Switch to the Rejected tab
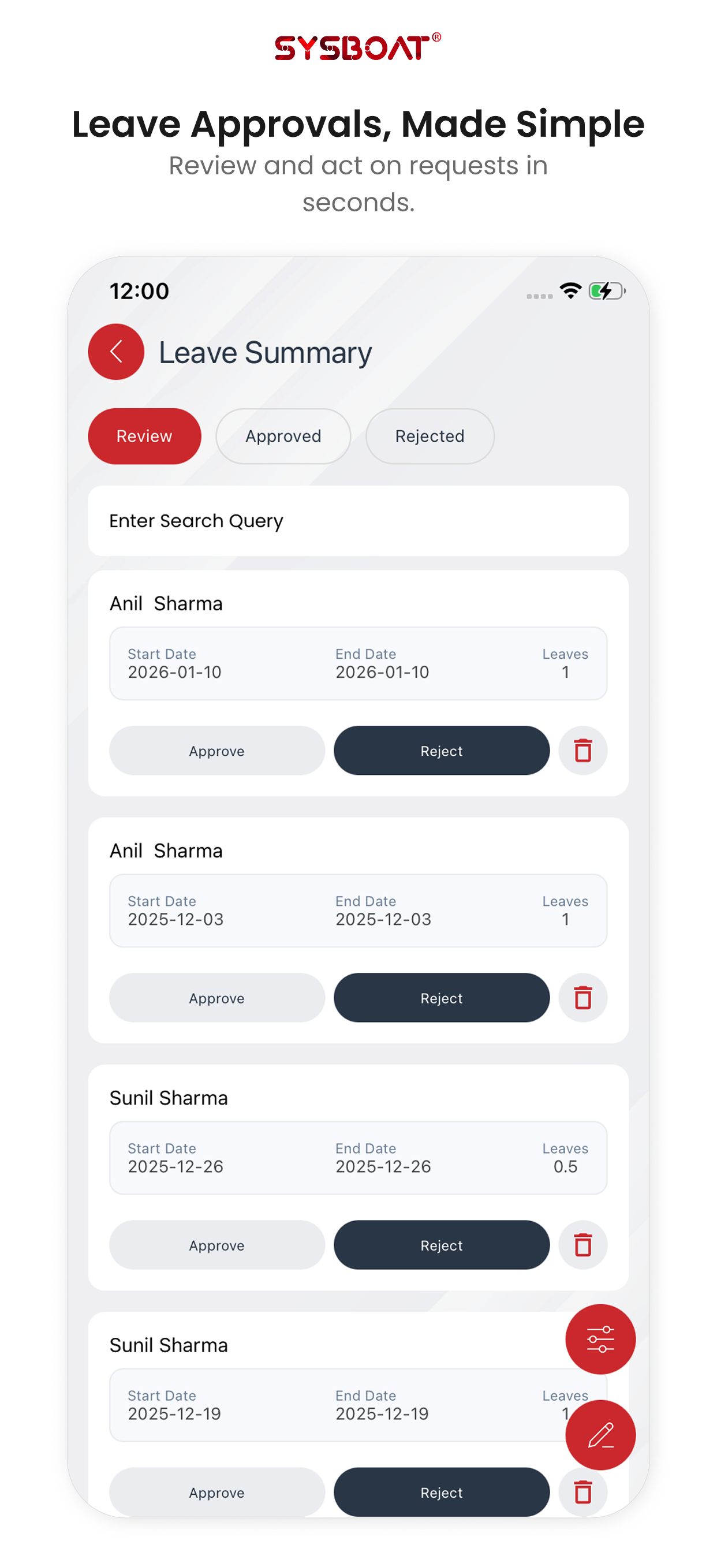Viewport: 717px width, 1552px height. click(x=430, y=436)
